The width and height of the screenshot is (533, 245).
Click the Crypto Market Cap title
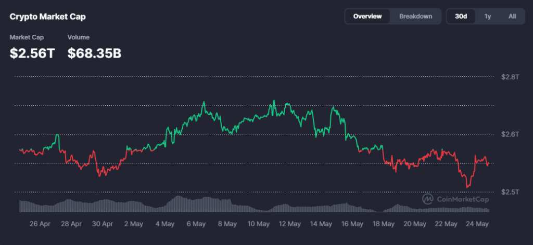pyautogui.click(x=47, y=17)
